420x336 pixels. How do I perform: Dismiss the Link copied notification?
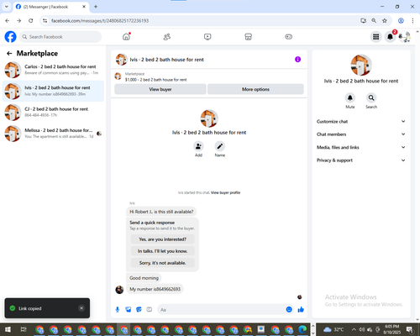pyautogui.click(x=81, y=308)
